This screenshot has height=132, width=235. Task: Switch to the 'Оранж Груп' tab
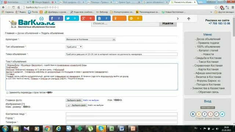click(x=127, y=2)
